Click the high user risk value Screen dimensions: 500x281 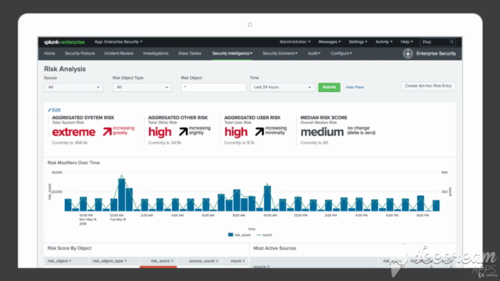(x=236, y=132)
